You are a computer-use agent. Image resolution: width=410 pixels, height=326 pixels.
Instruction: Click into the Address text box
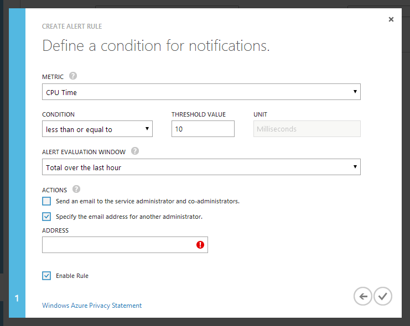[x=119, y=245]
